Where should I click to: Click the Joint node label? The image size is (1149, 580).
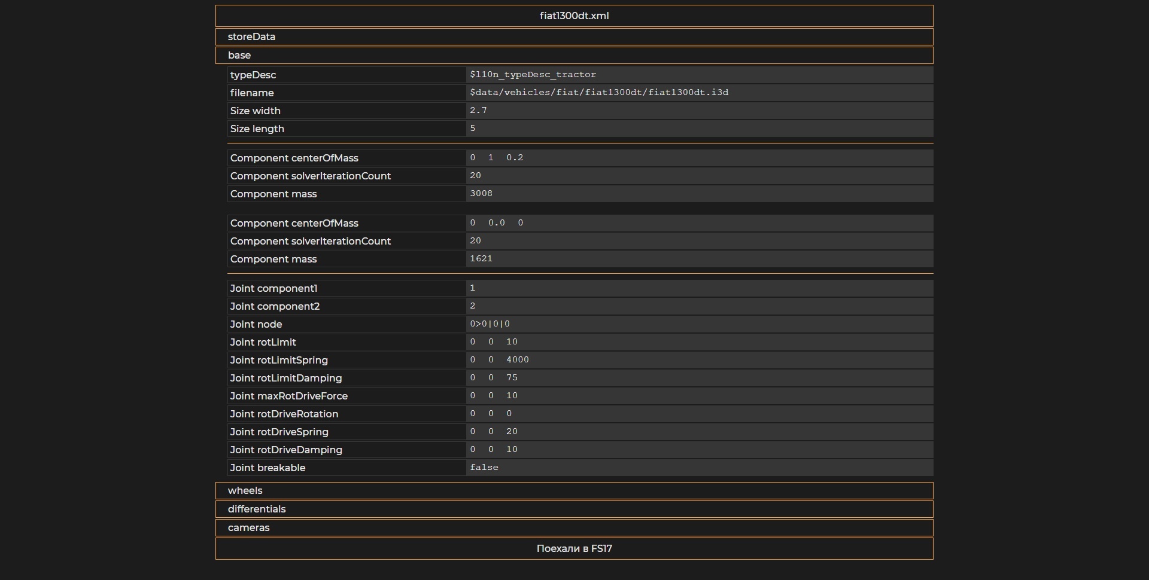click(256, 324)
